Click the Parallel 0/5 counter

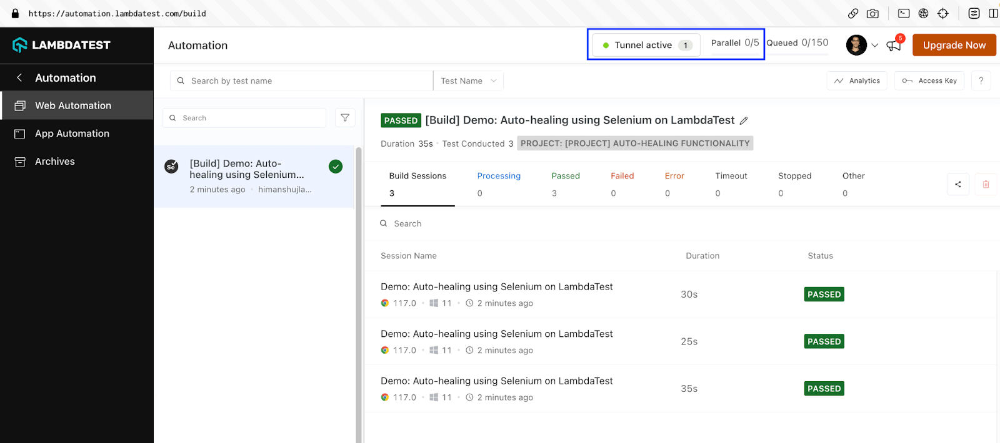735,42
